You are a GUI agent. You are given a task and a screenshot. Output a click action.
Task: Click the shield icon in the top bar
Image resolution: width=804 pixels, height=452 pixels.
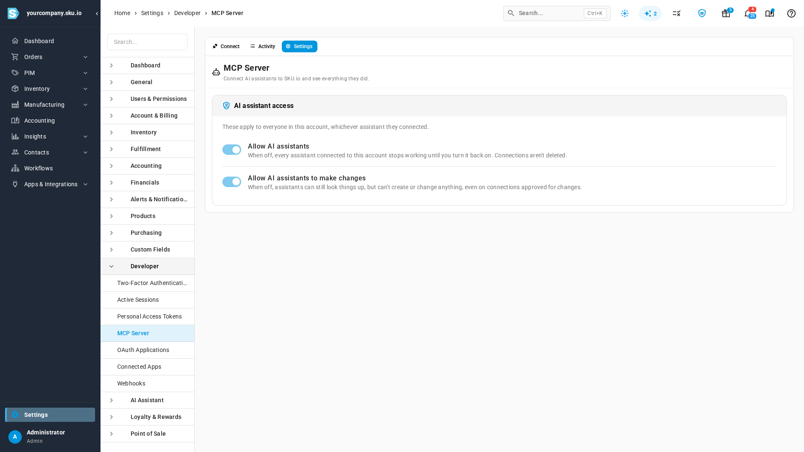click(x=702, y=13)
